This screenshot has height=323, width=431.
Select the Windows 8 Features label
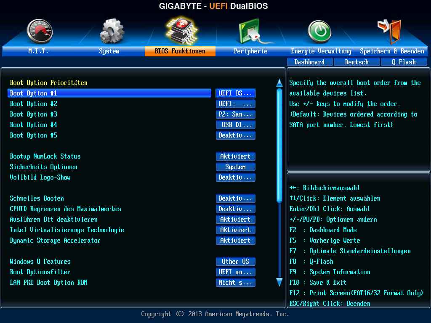coord(40,261)
